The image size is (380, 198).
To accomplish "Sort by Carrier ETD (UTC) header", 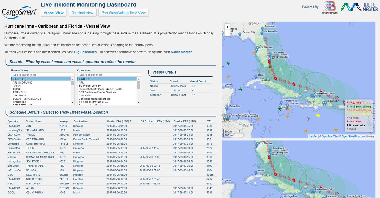I will coord(185,121).
